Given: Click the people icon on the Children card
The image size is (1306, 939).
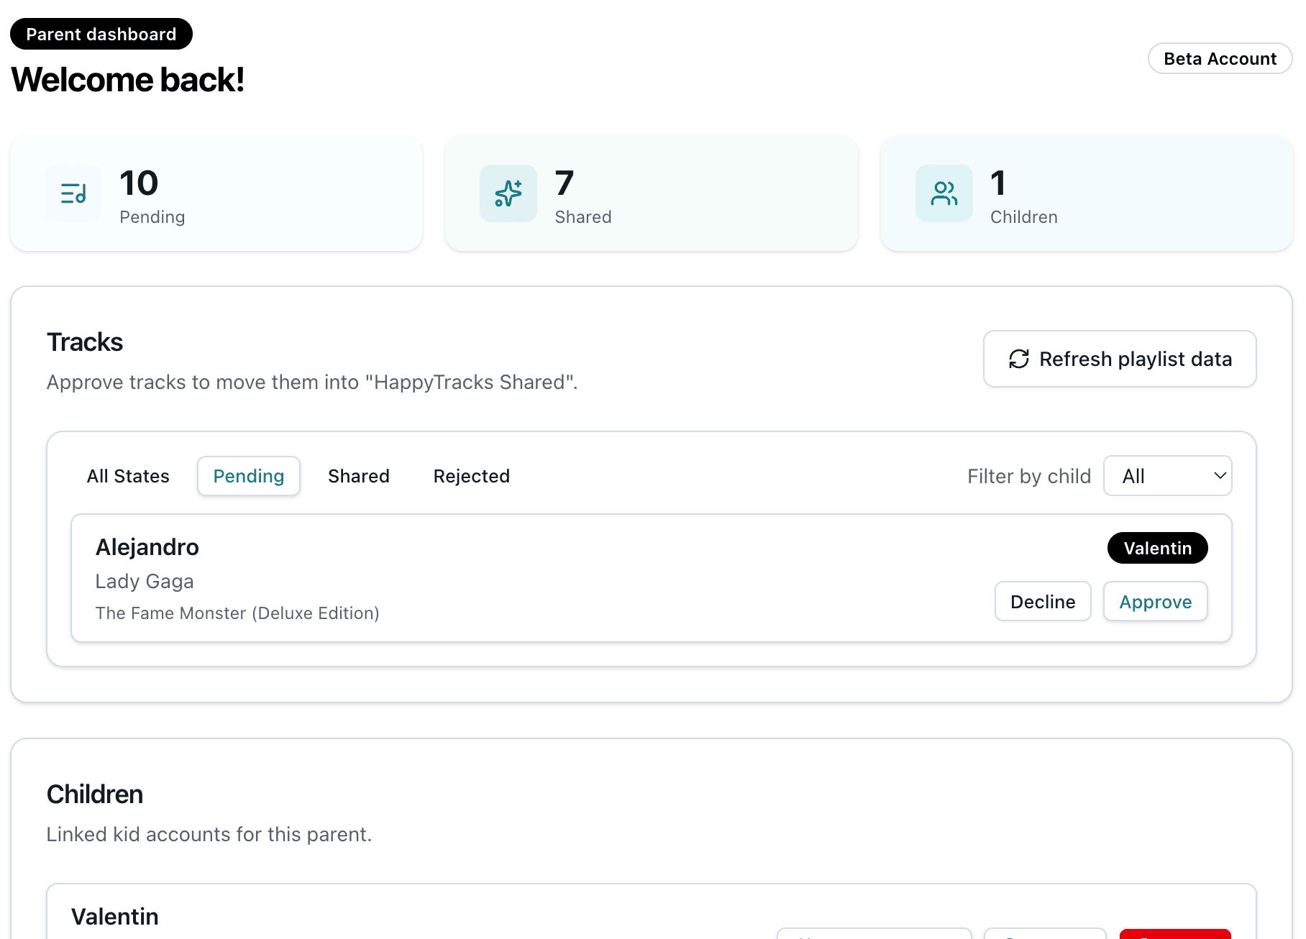Looking at the screenshot, I should [944, 193].
